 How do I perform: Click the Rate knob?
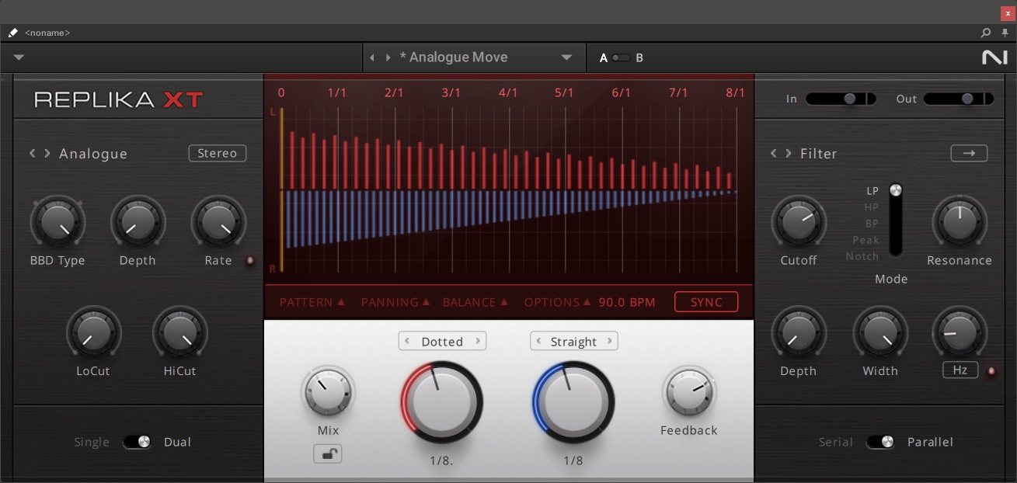pyautogui.click(x=218, y=222)
